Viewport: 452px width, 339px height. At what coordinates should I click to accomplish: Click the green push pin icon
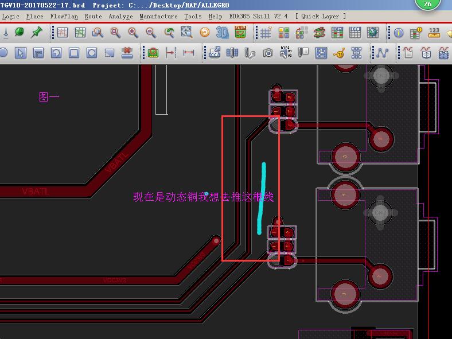pos(37,33)
